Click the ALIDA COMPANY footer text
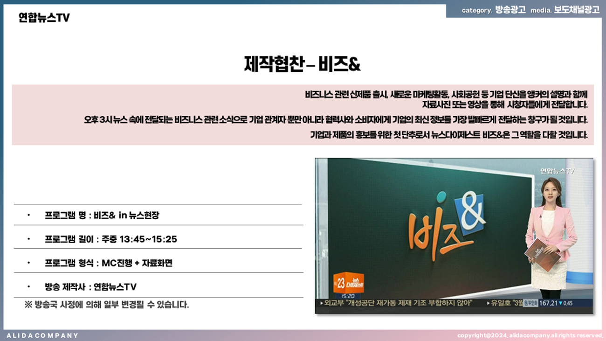Viewport: 606px width, 341px height. (42, 335)
